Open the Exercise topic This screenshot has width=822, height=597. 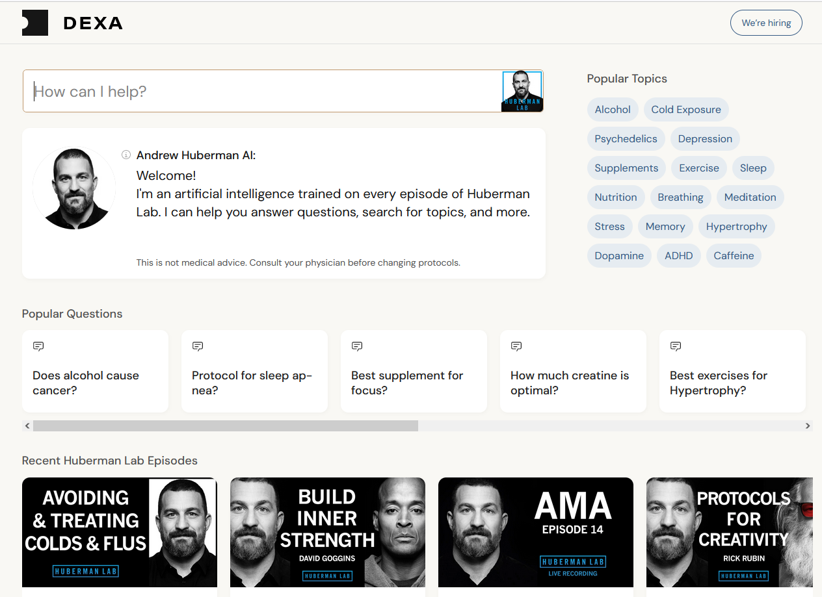[x=699, y=168]
